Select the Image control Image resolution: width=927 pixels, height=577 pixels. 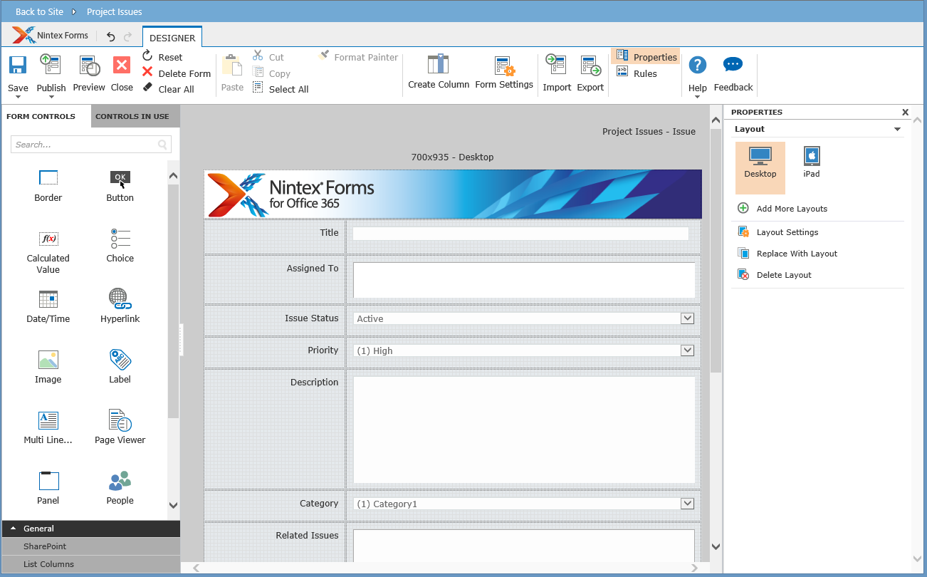[x=48, y=367]
